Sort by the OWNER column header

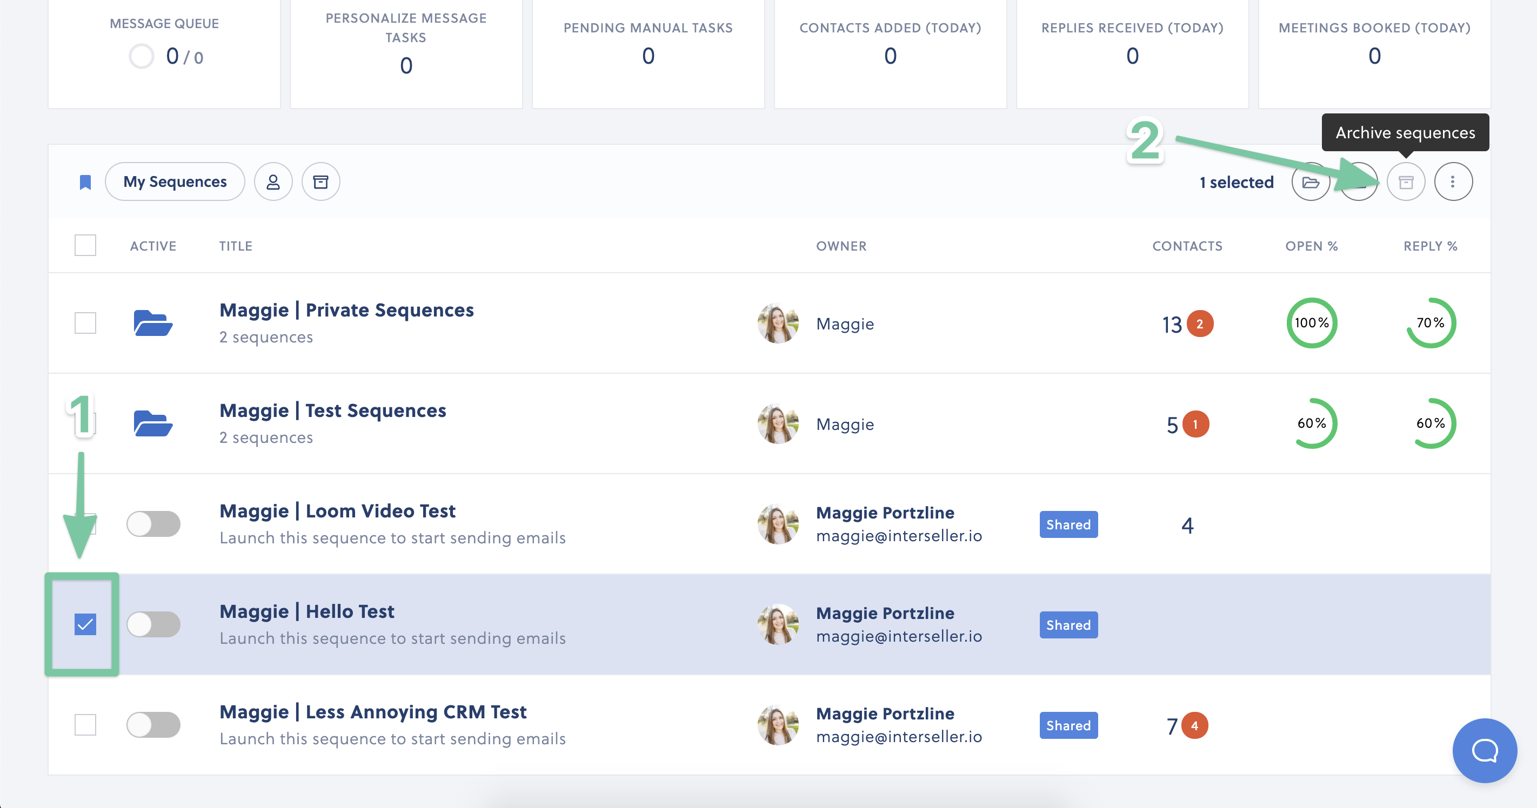pos(841,246)
